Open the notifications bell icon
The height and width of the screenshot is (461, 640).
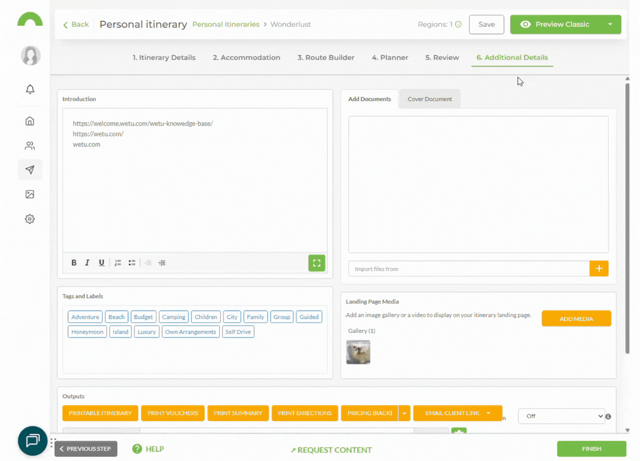click(30, 89)
